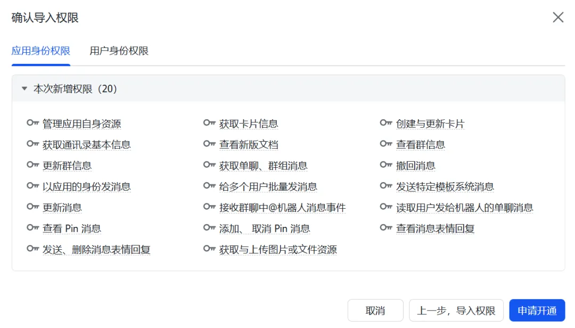Click key icon beside 发送、删除消息表情回复
Image resolution: width=575 pixels, height=328 pixels.
32,248
